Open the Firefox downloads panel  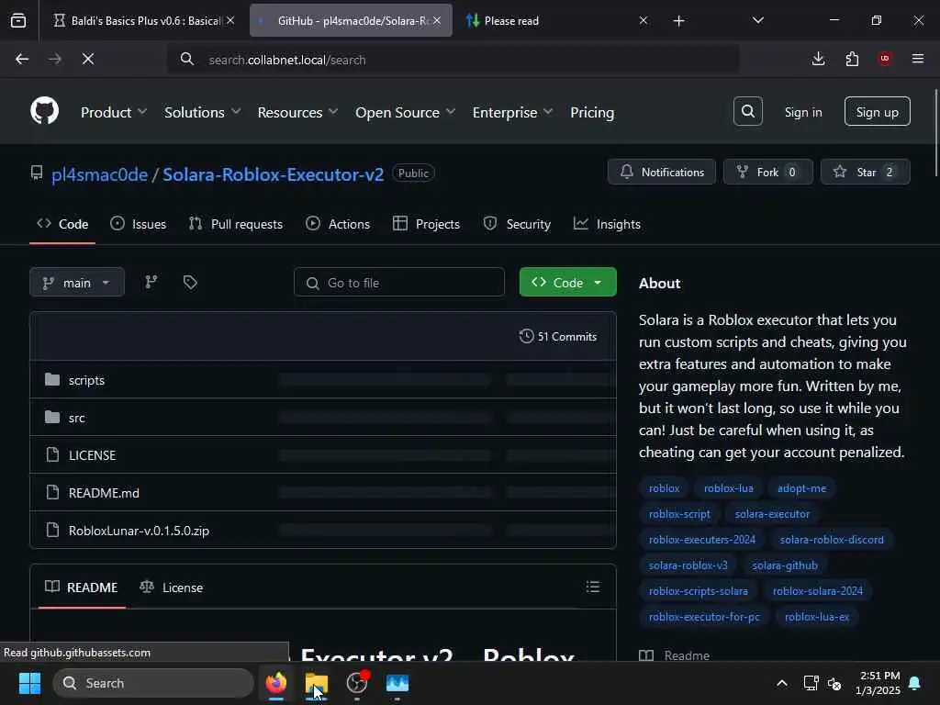(x=818, y=59)
